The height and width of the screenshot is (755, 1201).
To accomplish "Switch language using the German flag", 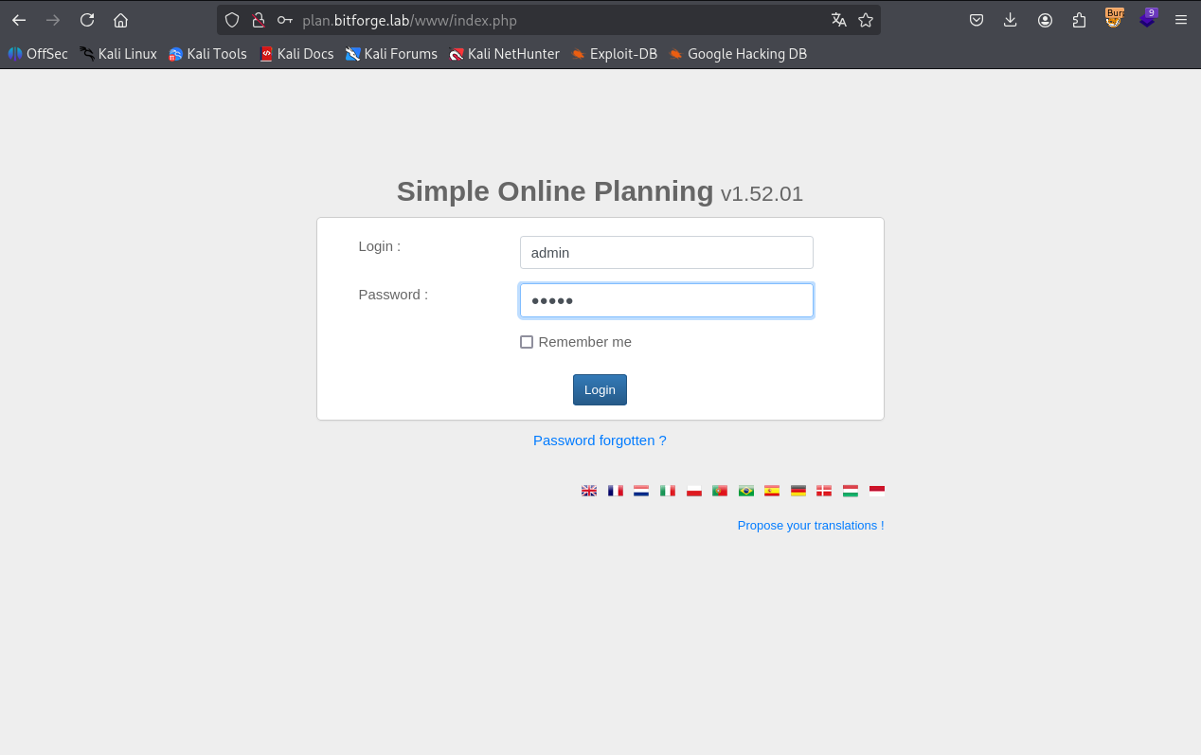I will (798, 491).
